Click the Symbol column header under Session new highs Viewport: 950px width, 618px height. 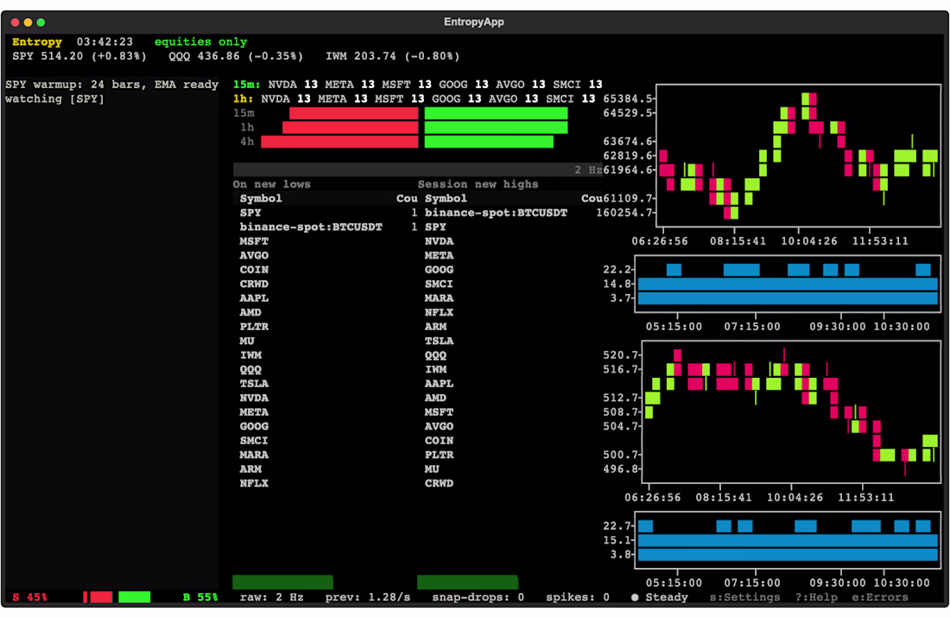point(446,198)
